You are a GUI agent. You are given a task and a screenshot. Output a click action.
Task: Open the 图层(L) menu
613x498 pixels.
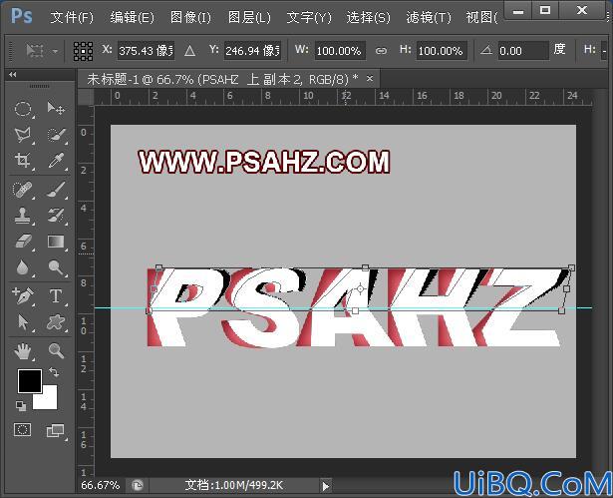249,17
